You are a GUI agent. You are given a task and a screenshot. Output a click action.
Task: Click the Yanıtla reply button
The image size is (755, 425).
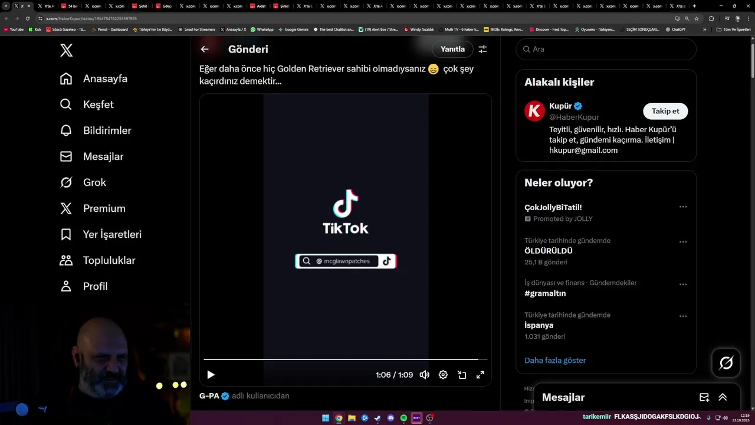click(x=452, y=49)
